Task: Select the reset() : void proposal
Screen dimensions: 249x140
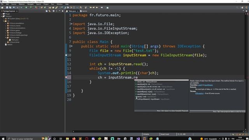Action: (161, 97)
